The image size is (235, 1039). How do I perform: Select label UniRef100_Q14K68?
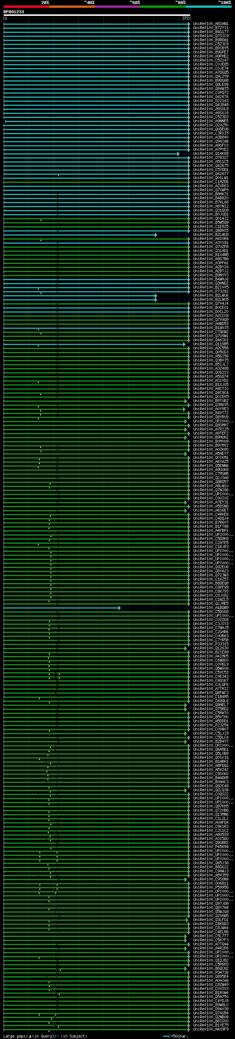[x=210, y=153]
